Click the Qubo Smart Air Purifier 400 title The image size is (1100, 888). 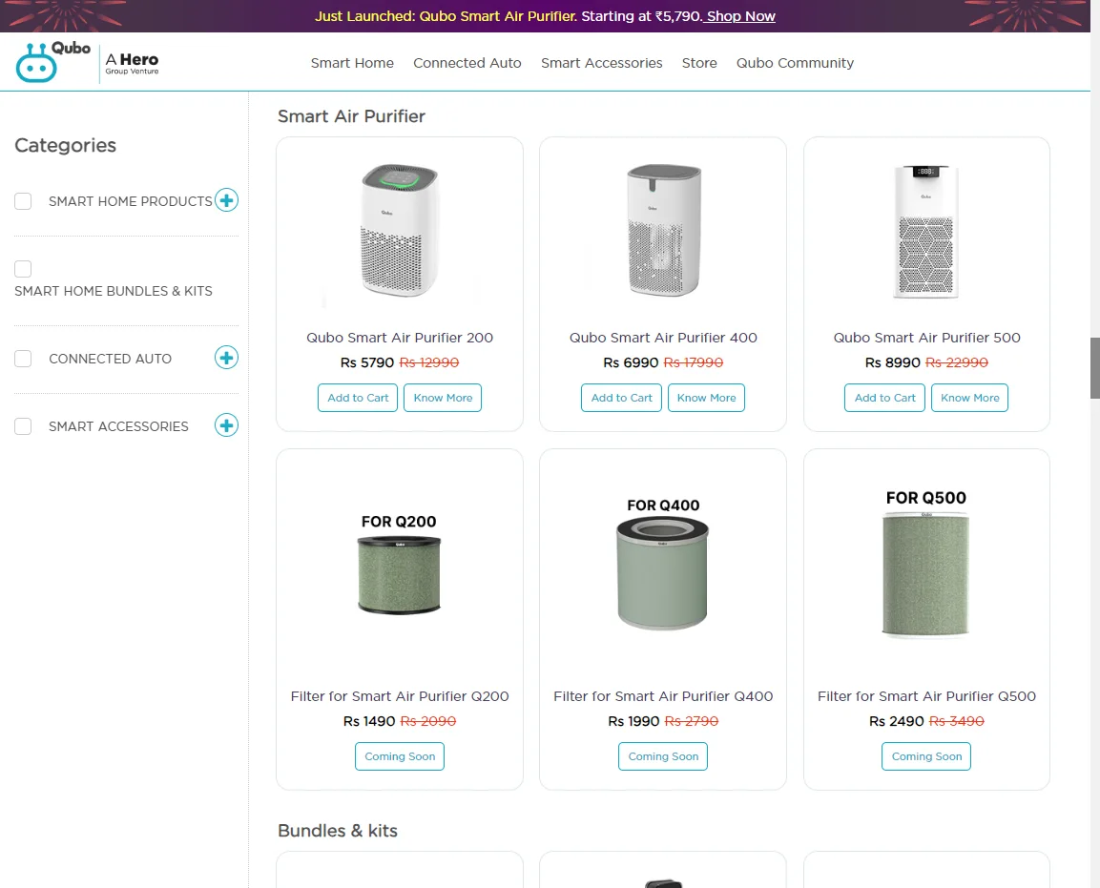(x=663, y=338)
